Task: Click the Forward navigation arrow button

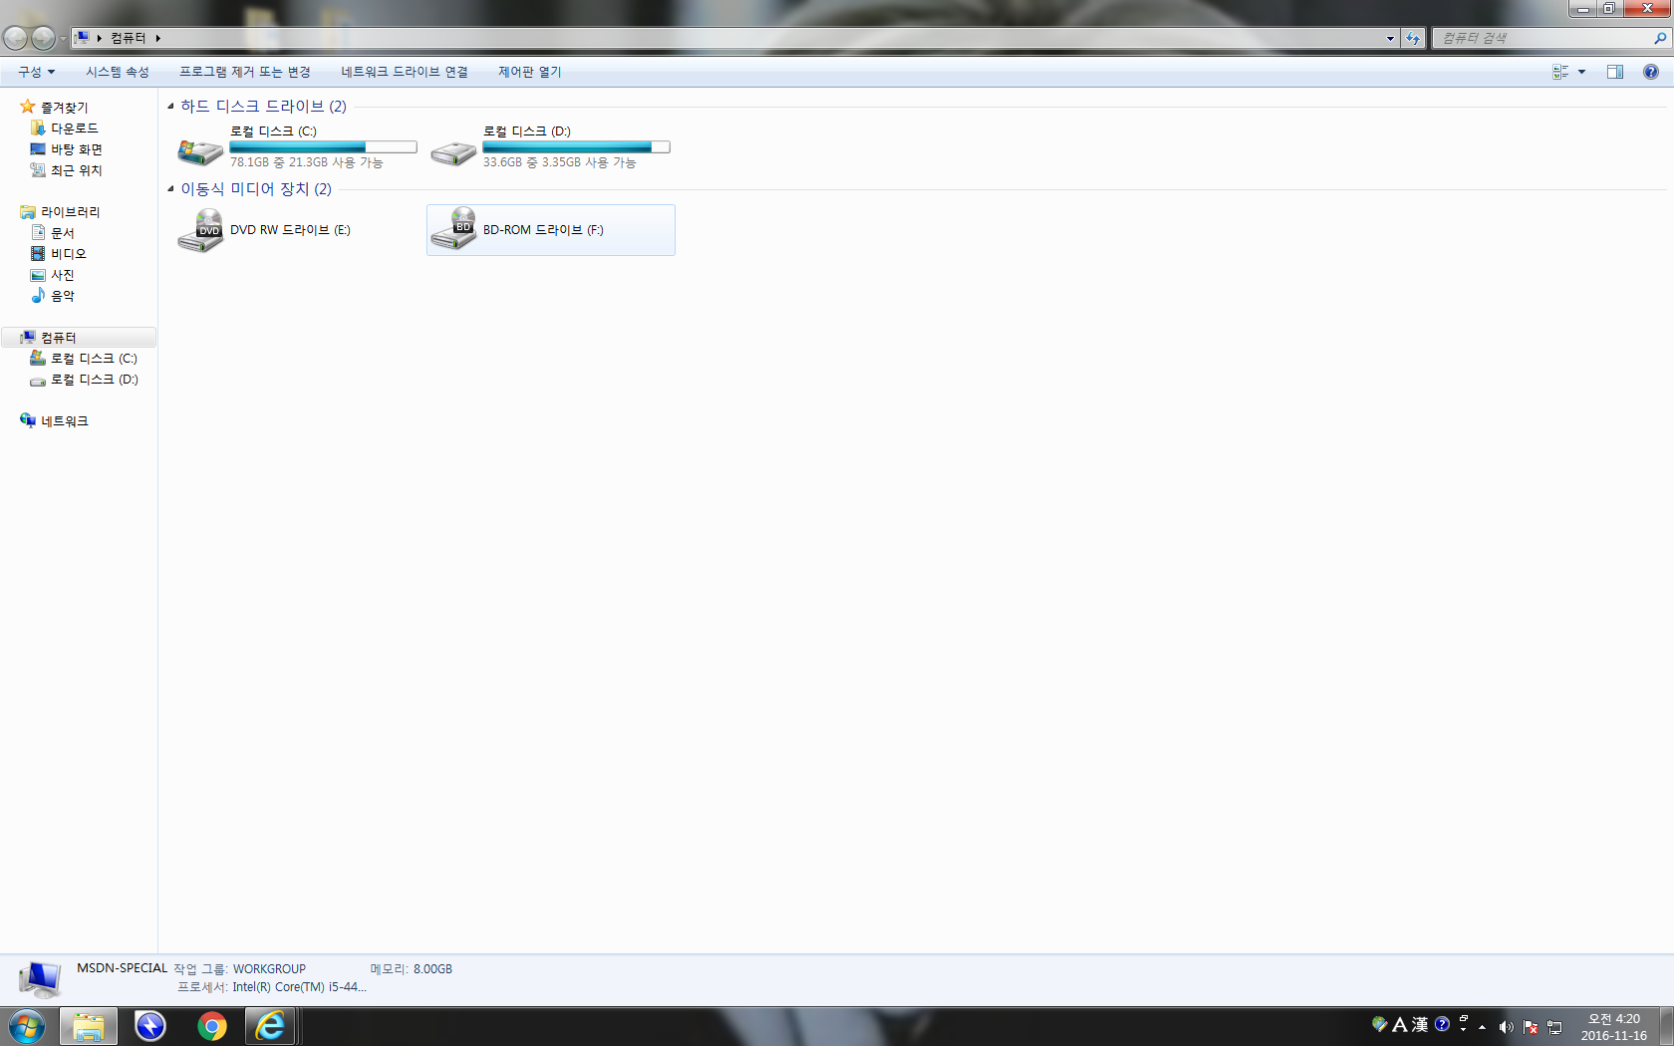Action: pyautogui.click(x=43, y=38)
